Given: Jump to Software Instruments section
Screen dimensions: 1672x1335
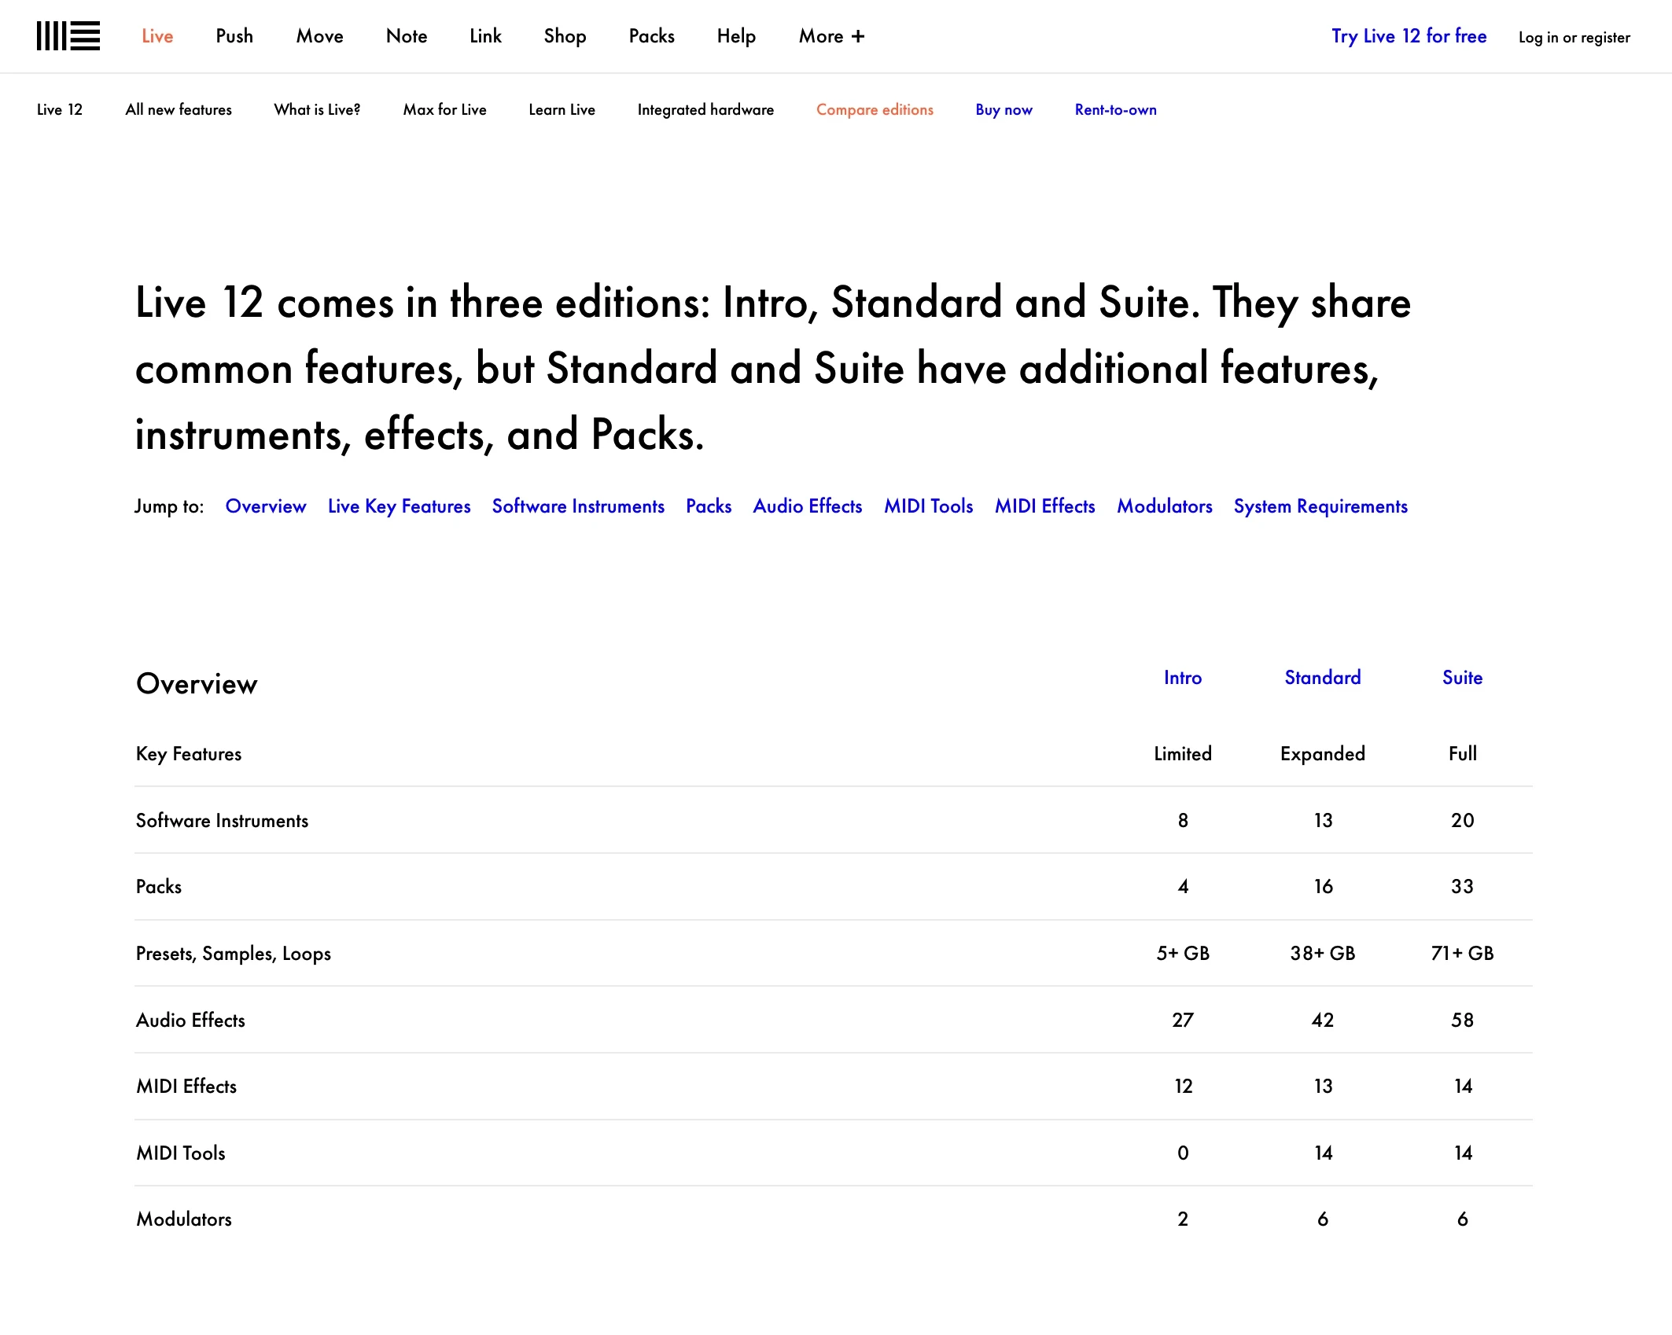Looking at the screenshot, I should click(578, 506).
